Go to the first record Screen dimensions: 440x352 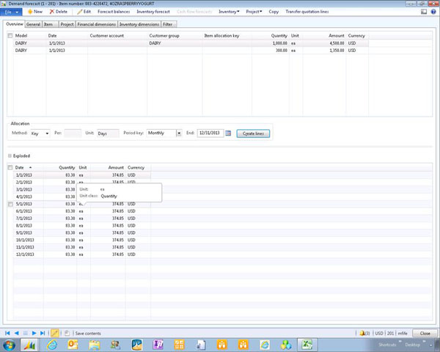7,333
